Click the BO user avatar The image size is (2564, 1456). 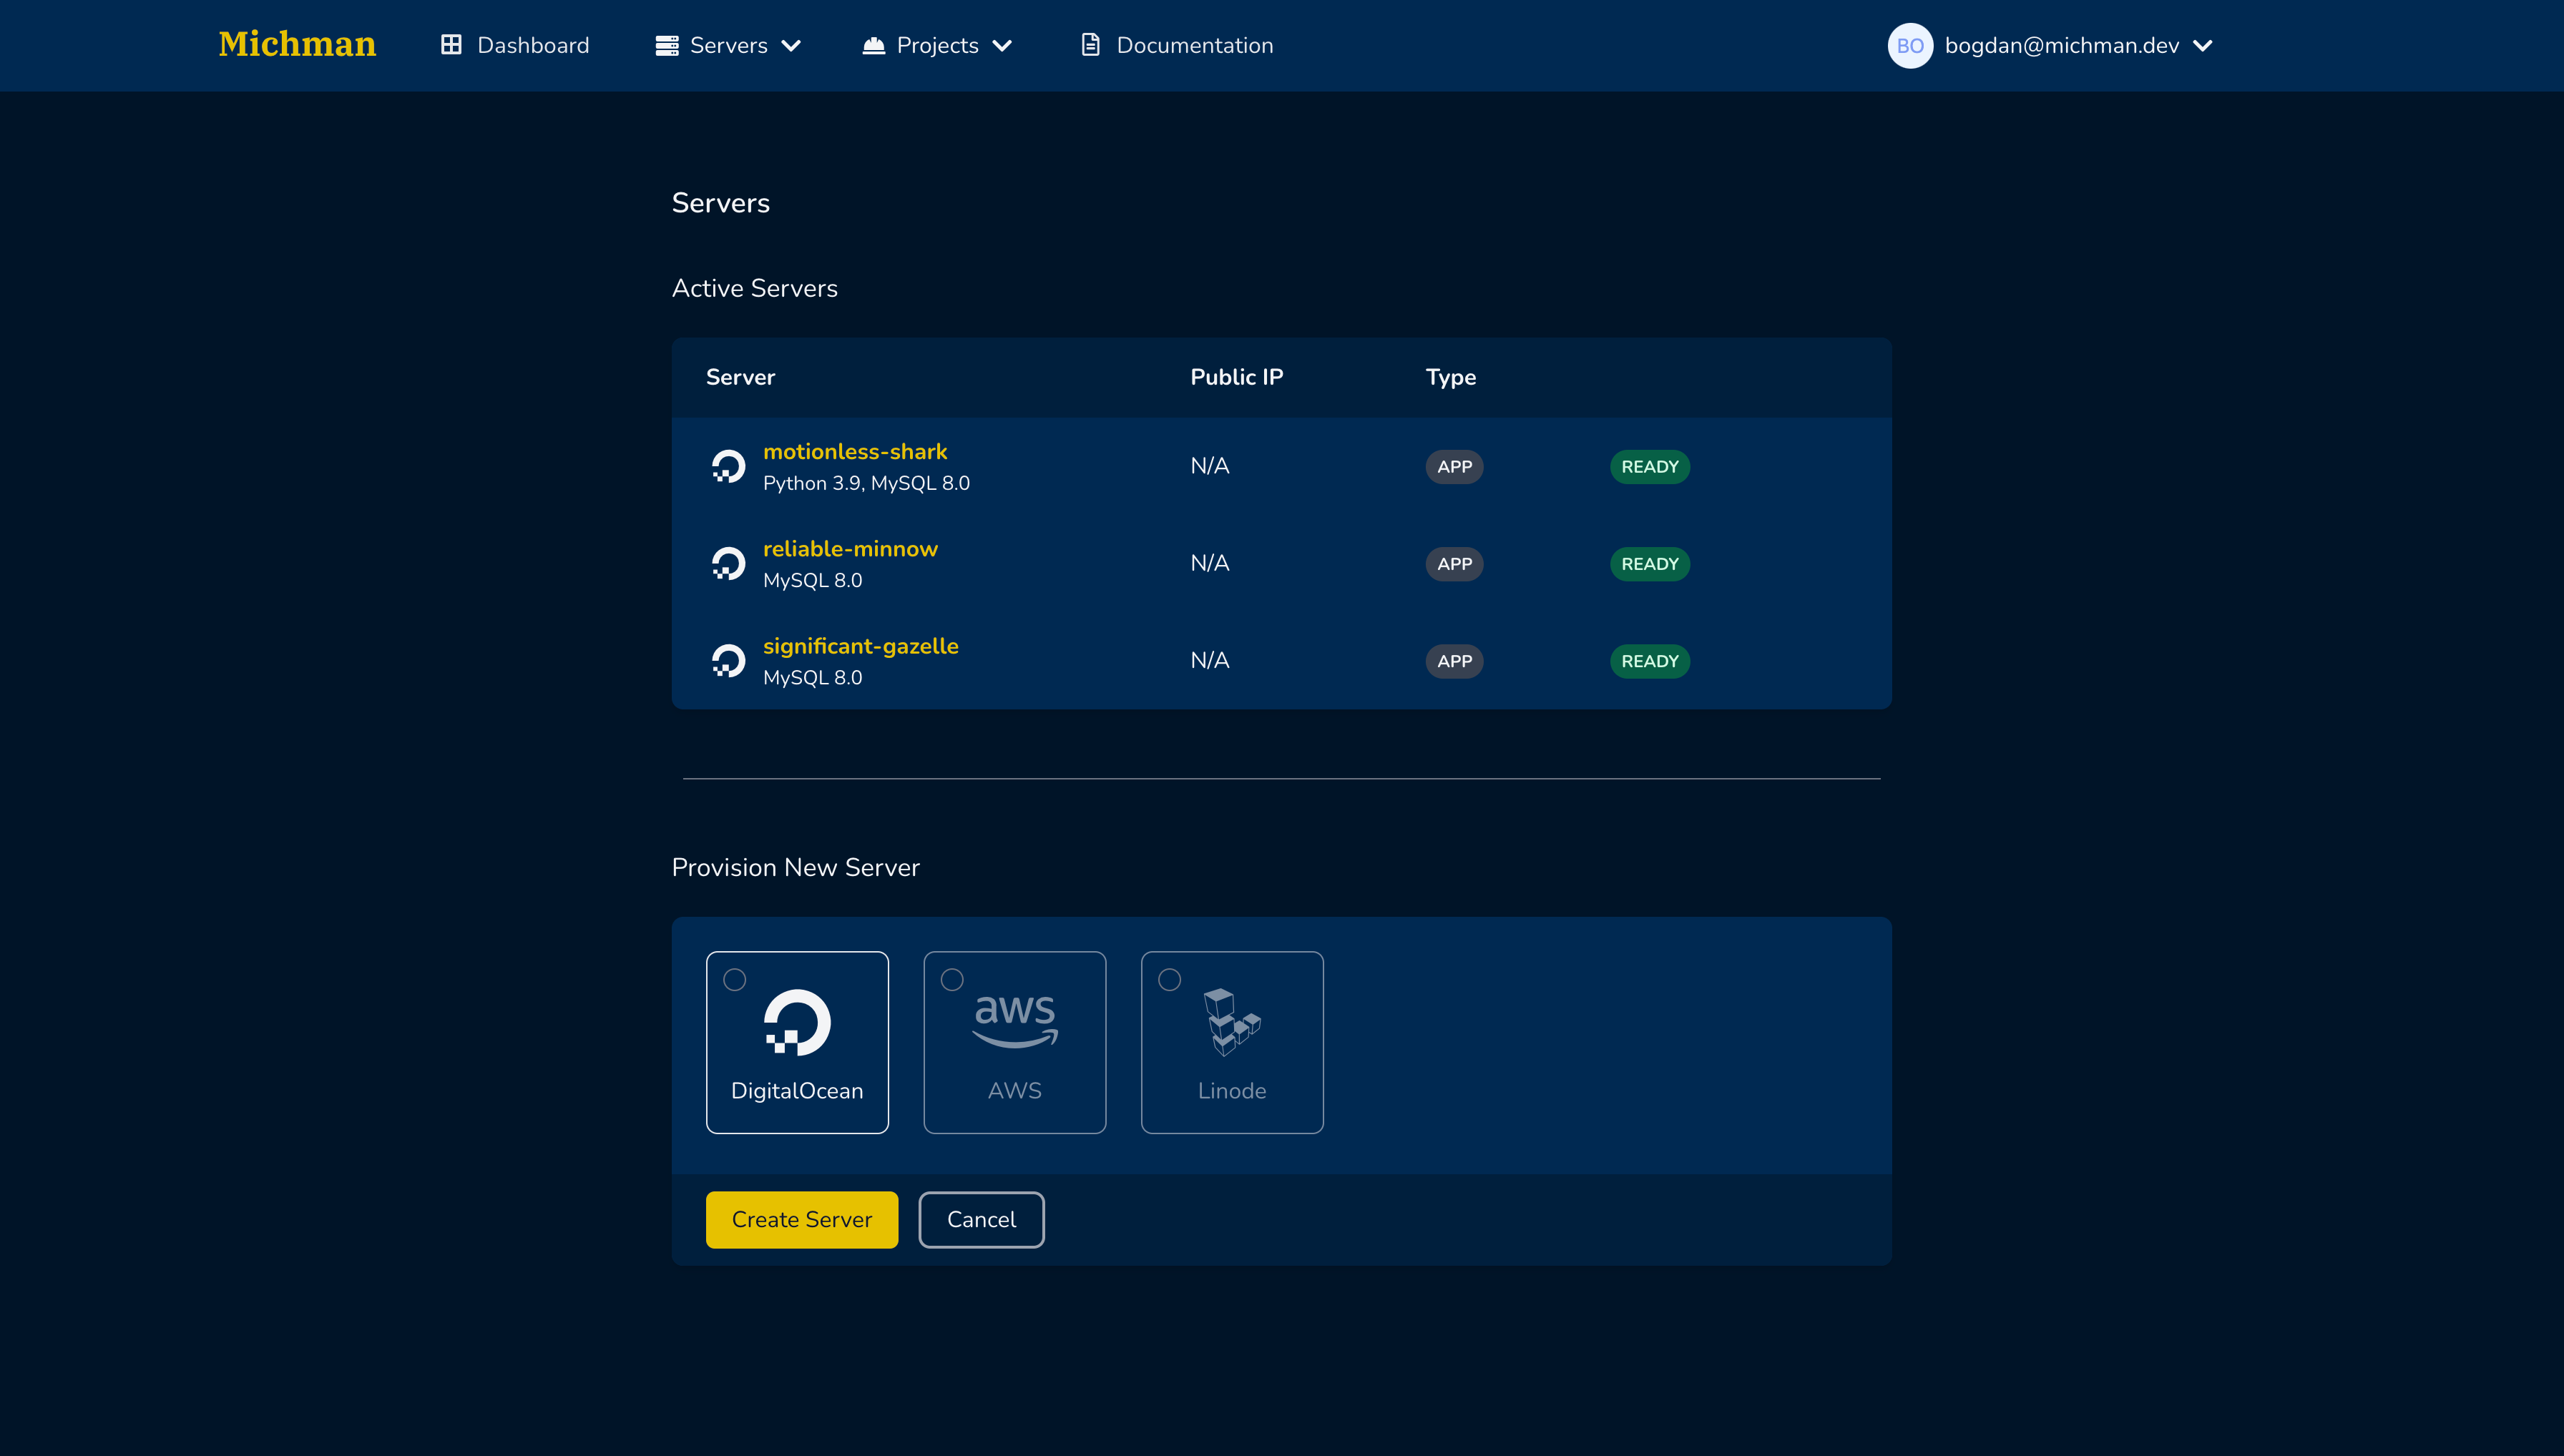click(1909, 45)
